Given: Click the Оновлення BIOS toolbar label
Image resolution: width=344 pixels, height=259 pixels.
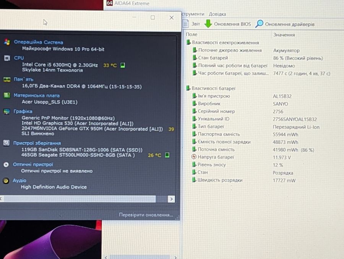Looking at the screenshot, I should 232,24.
